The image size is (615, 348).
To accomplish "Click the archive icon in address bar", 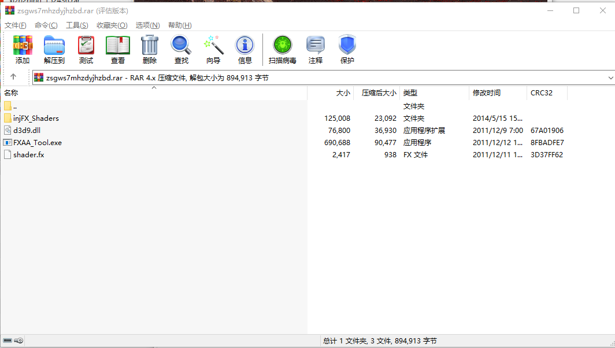I will pyautogui.click(x=38, y=77).
